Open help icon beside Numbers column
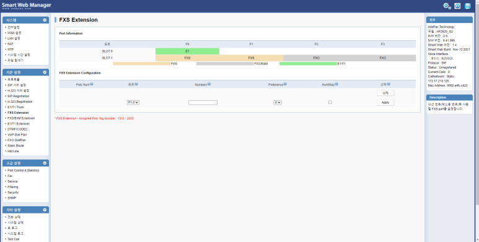 click(209, 84)
